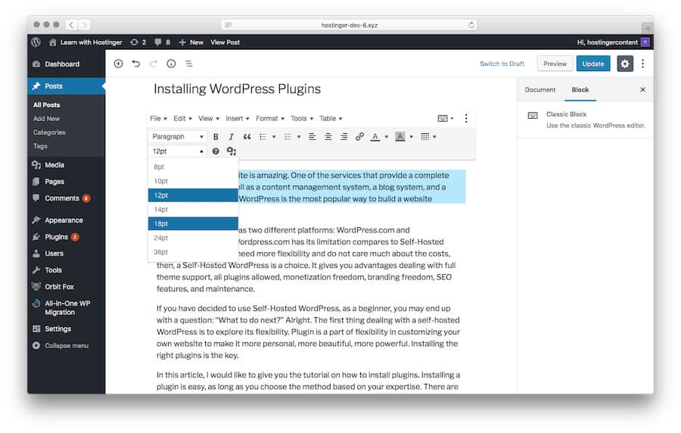681x433 pixels.
Task: Open block navigation list icon
Action: tap(188, 64)
